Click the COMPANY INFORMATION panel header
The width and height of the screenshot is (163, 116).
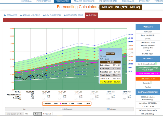148,92
